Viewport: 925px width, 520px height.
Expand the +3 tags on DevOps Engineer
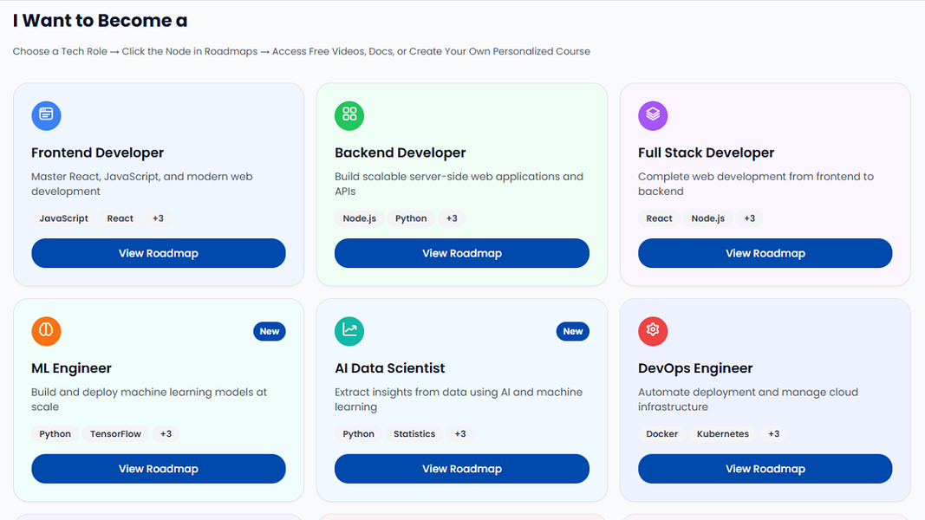(773, 434)
